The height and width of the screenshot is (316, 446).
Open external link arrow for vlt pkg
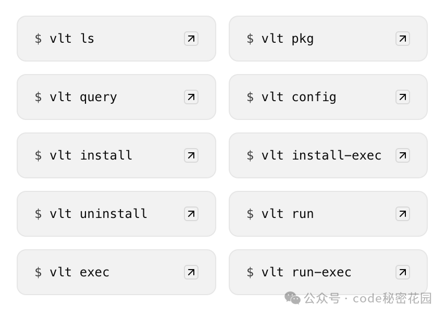(403, 39)
